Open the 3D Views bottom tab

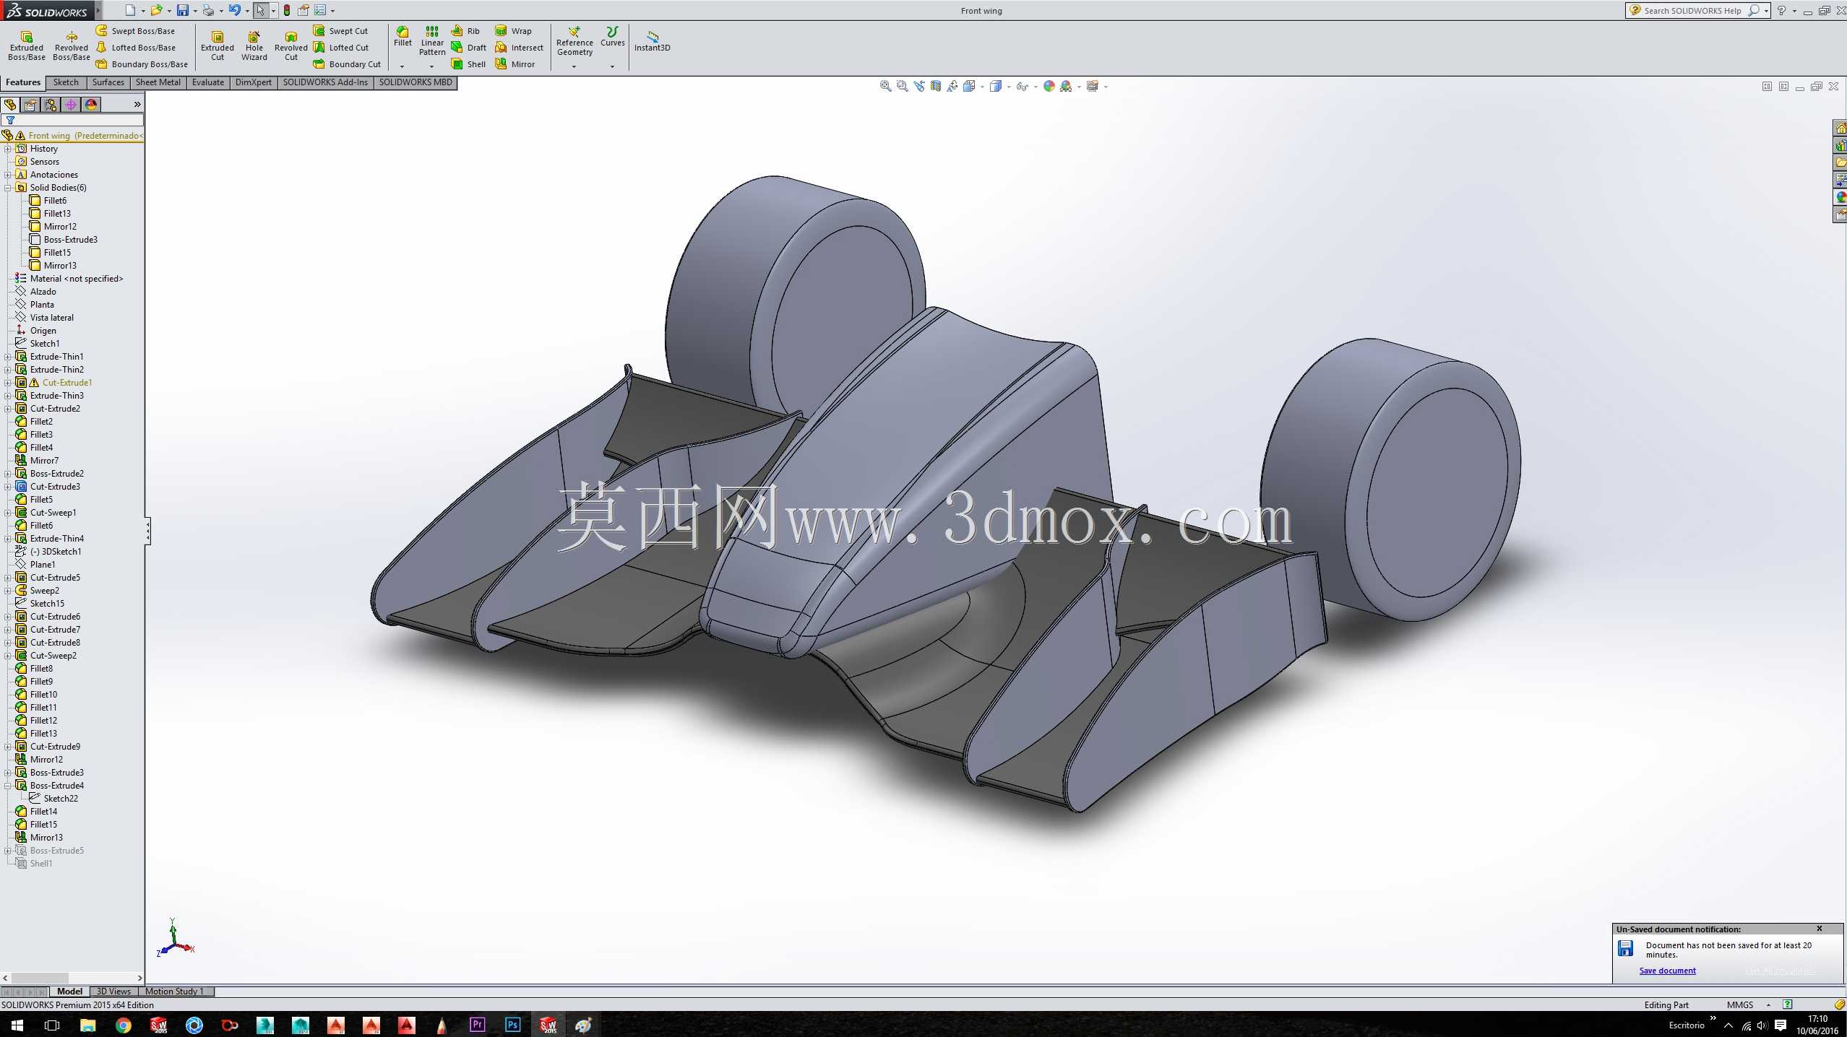click(x=113, y=992)
